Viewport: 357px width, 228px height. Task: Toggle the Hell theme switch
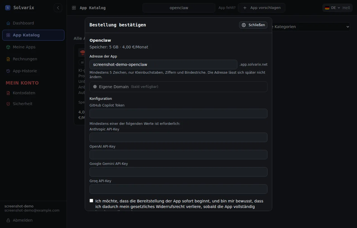click(346, 8)
